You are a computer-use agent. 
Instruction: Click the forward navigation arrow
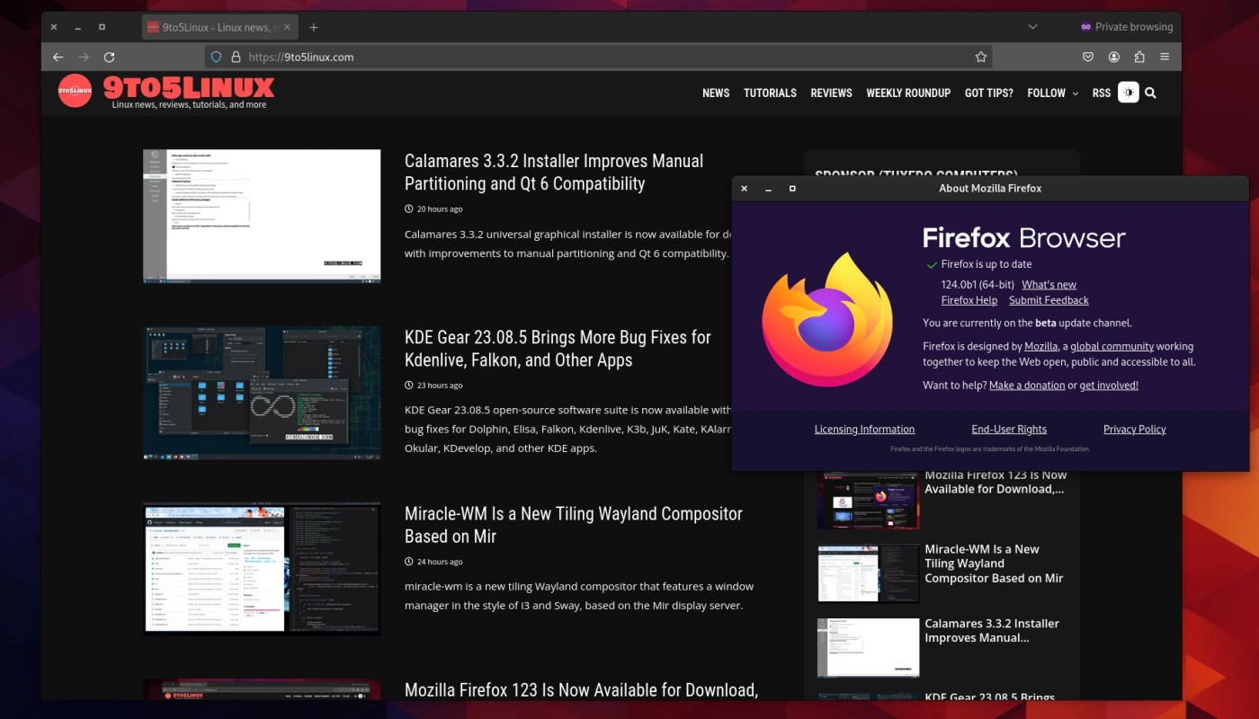84,57
